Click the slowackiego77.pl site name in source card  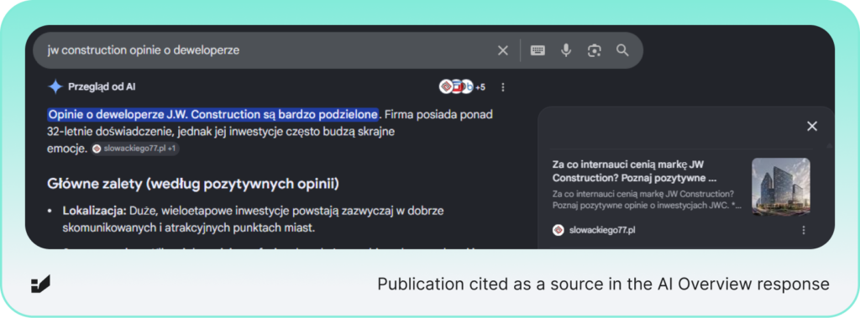pyautogui.click(x=602, y=230)
